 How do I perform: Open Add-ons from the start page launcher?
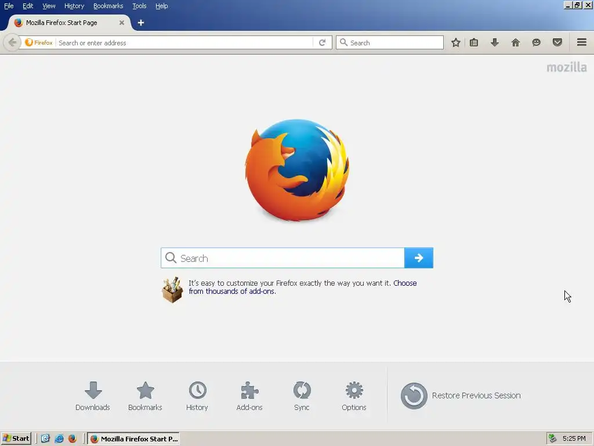click(x=249, y=396)
